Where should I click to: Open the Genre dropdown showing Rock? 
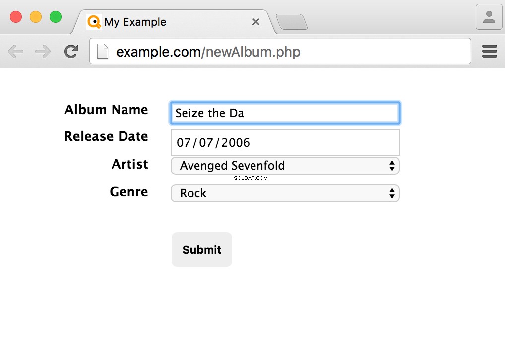285,193
